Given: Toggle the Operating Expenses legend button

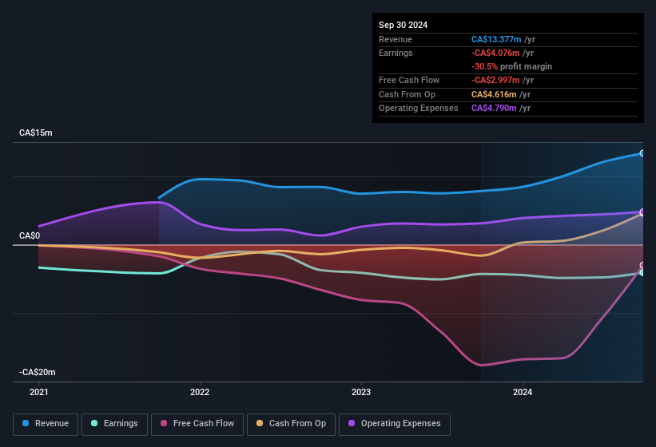Looking at the screenshot, I should coord(395,424).
